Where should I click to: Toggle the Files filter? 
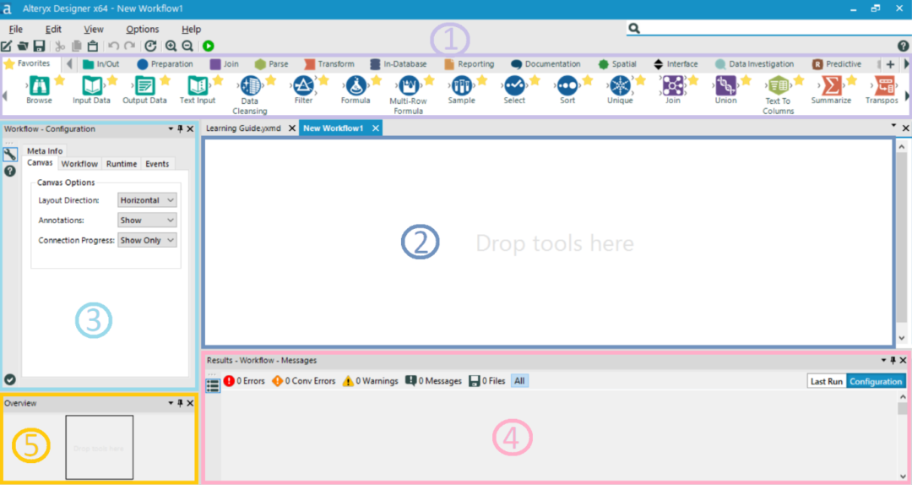click(487, 381)
